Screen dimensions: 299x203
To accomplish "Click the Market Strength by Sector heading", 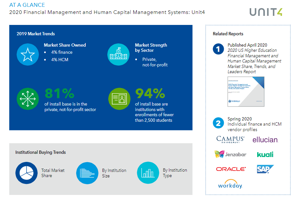I will tap(151, 48).
